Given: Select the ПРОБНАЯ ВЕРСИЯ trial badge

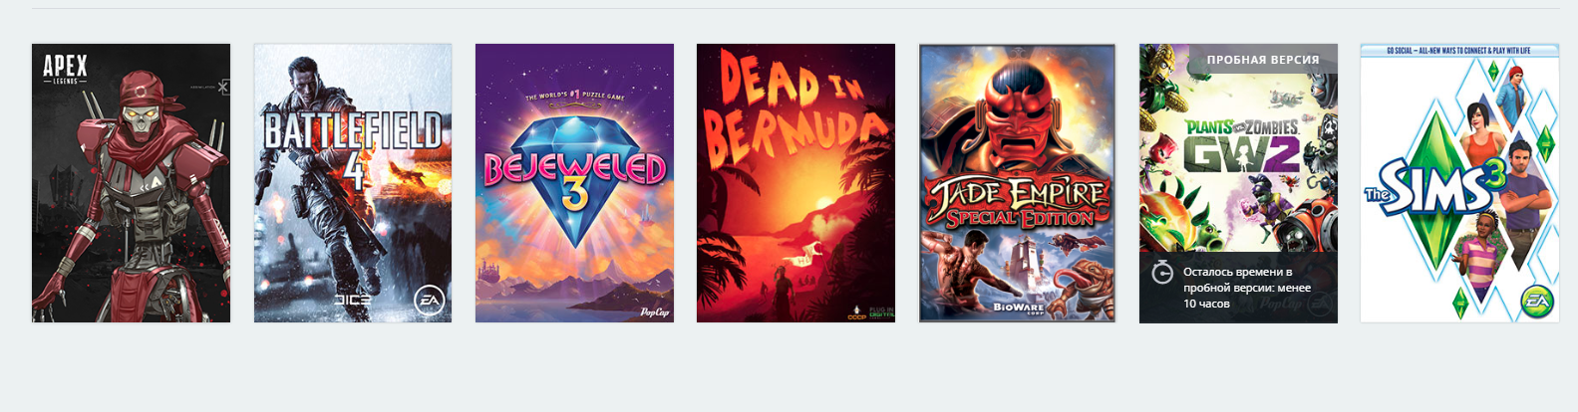Looking at the screenshot, I should click(x=1262, y=60).
